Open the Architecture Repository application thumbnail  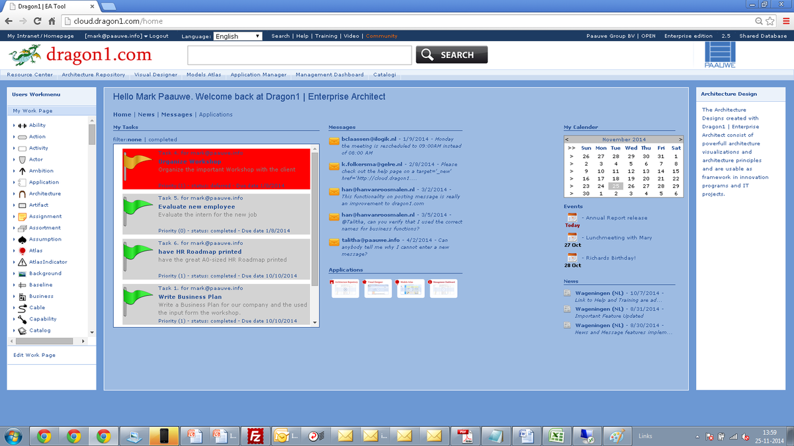click(344, 288)
